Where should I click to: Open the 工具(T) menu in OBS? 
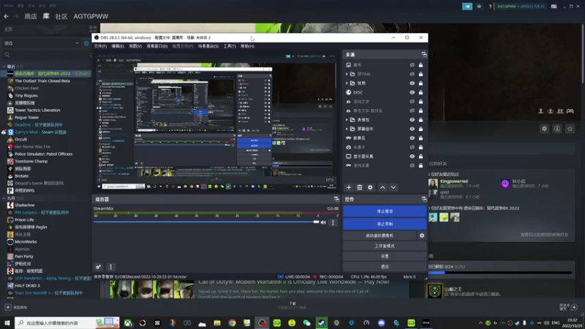(230, 46)
